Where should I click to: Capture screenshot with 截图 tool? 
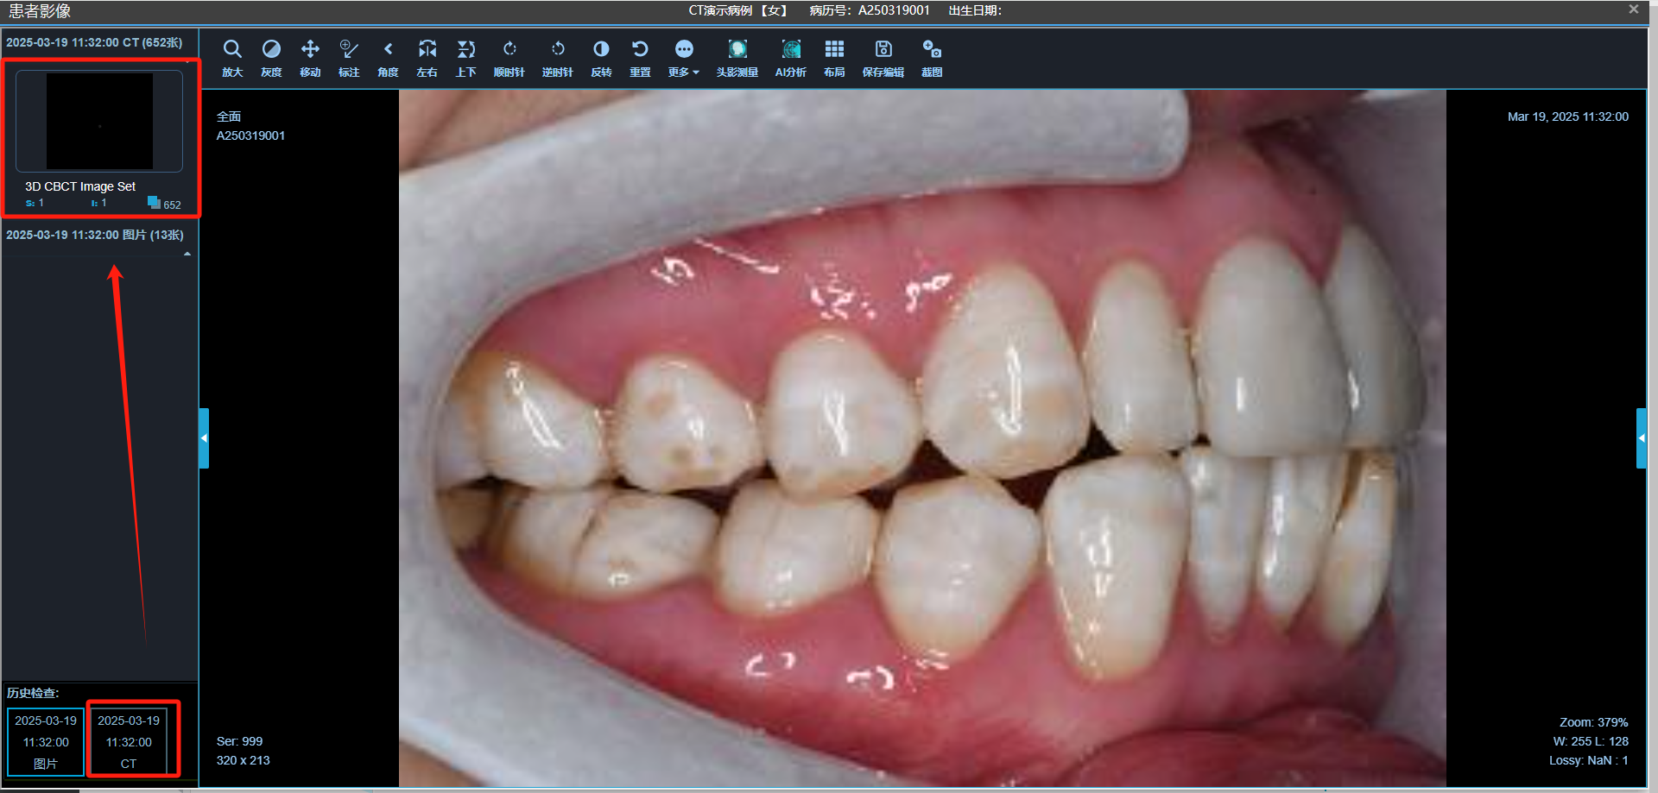pyautogui.click(x=932, y=57)
